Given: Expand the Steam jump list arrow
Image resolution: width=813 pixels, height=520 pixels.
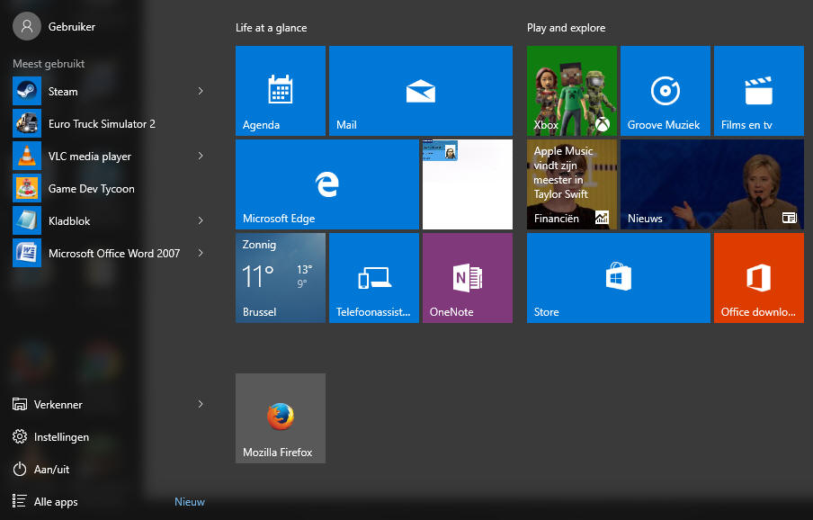Looking at the screenshot, I should pos(201,91).
